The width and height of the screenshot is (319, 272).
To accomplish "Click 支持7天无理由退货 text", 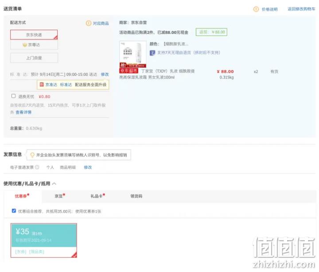I will click(189, 53).
